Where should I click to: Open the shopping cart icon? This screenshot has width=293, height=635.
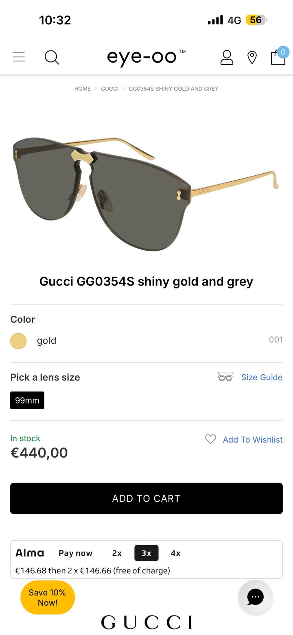tap(278, 57)
